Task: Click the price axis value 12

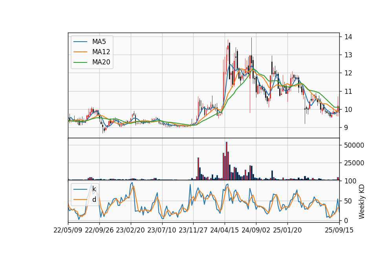Action: click(x=348, y=73)
